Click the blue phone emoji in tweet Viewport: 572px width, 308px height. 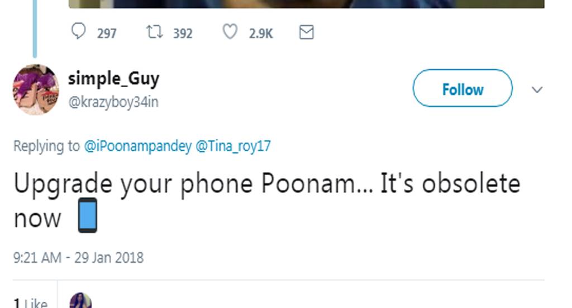point(87,215)
